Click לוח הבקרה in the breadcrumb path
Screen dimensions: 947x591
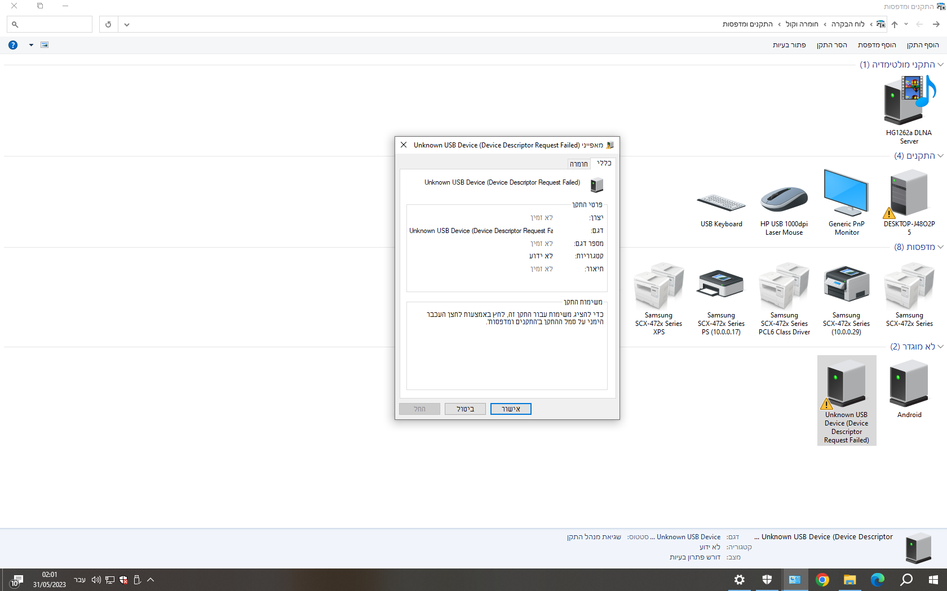(x=848, y=24)
